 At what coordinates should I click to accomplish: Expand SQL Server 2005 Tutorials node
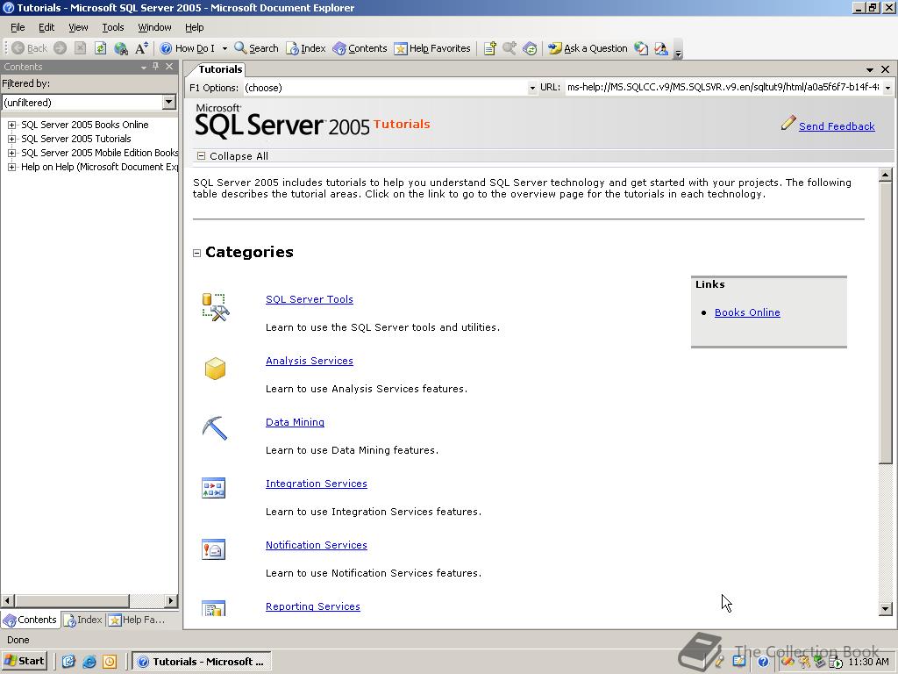click(x=11, y=139)
